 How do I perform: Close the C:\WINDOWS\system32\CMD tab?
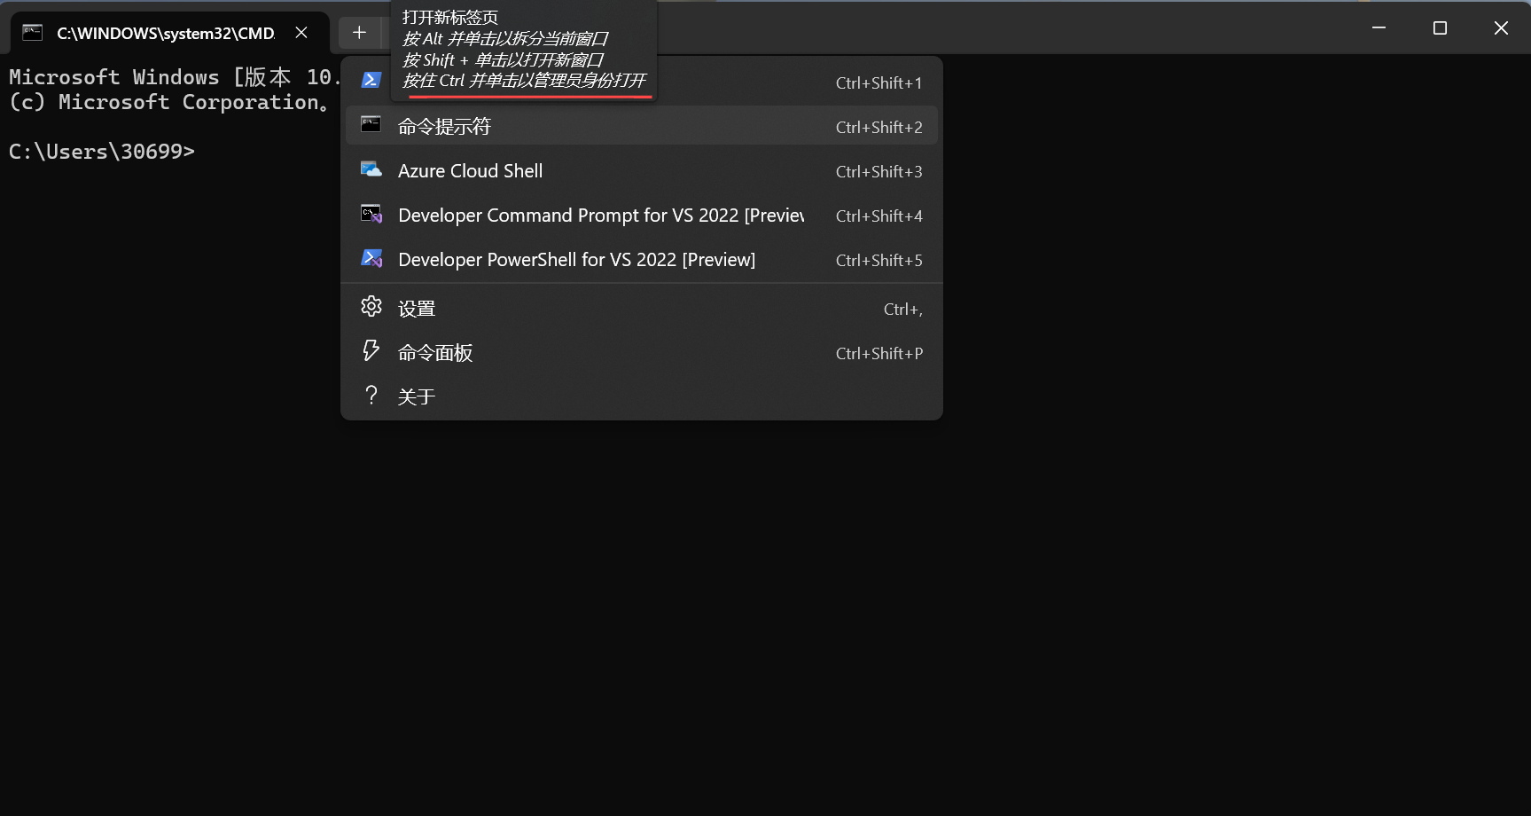301,33
